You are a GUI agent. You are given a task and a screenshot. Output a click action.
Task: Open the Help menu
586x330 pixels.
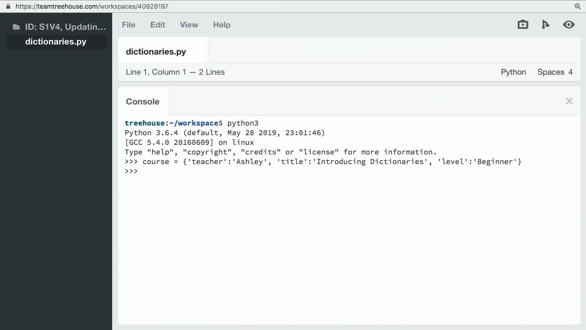222,25
